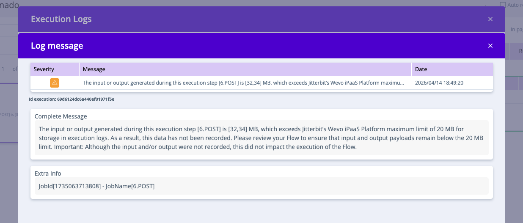This screenshot has width=523, height=223.
Task: Click the page number field showing 1
Action: (x=3, y=69)
